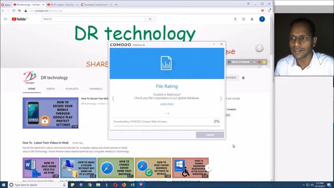Viewport: 334px width, 188px height.
Task: Select the channel CHANNELS tab
Action: click(x=96, y=89)
